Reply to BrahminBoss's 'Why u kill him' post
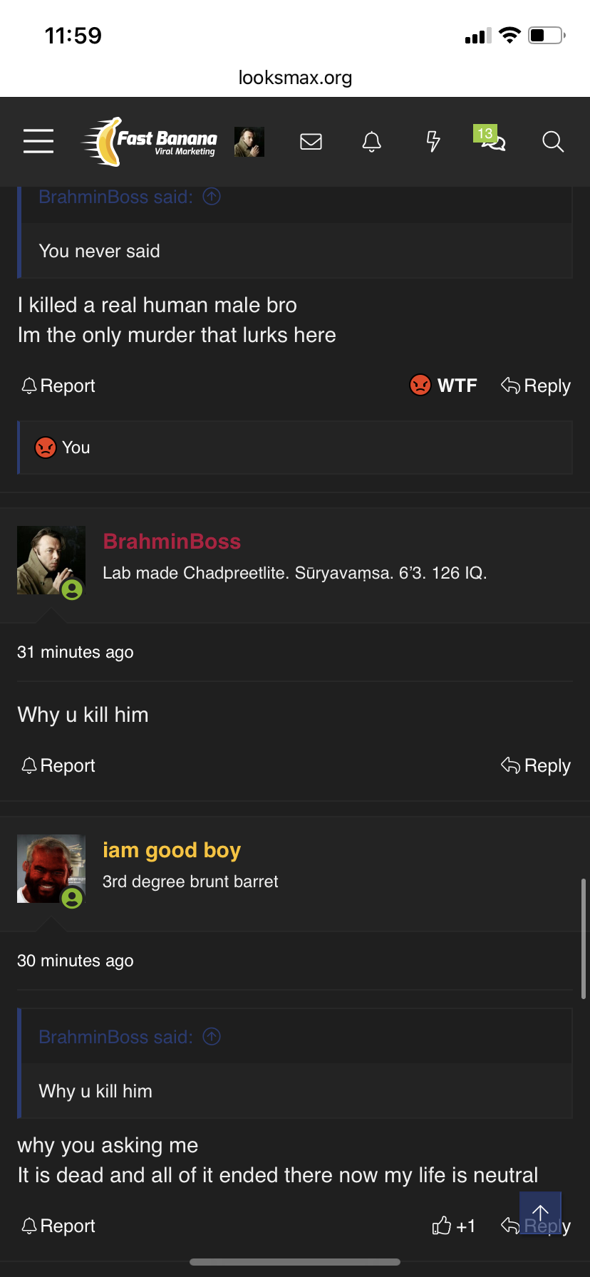This screenshot has height=1277, width=590. (536, 765)
